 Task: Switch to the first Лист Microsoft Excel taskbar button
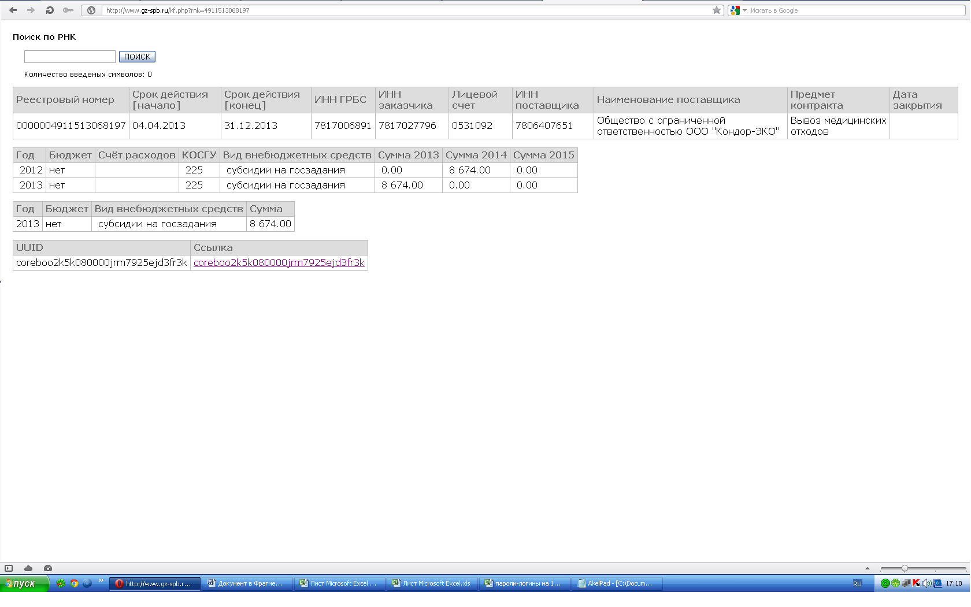[x=340, y=583]
